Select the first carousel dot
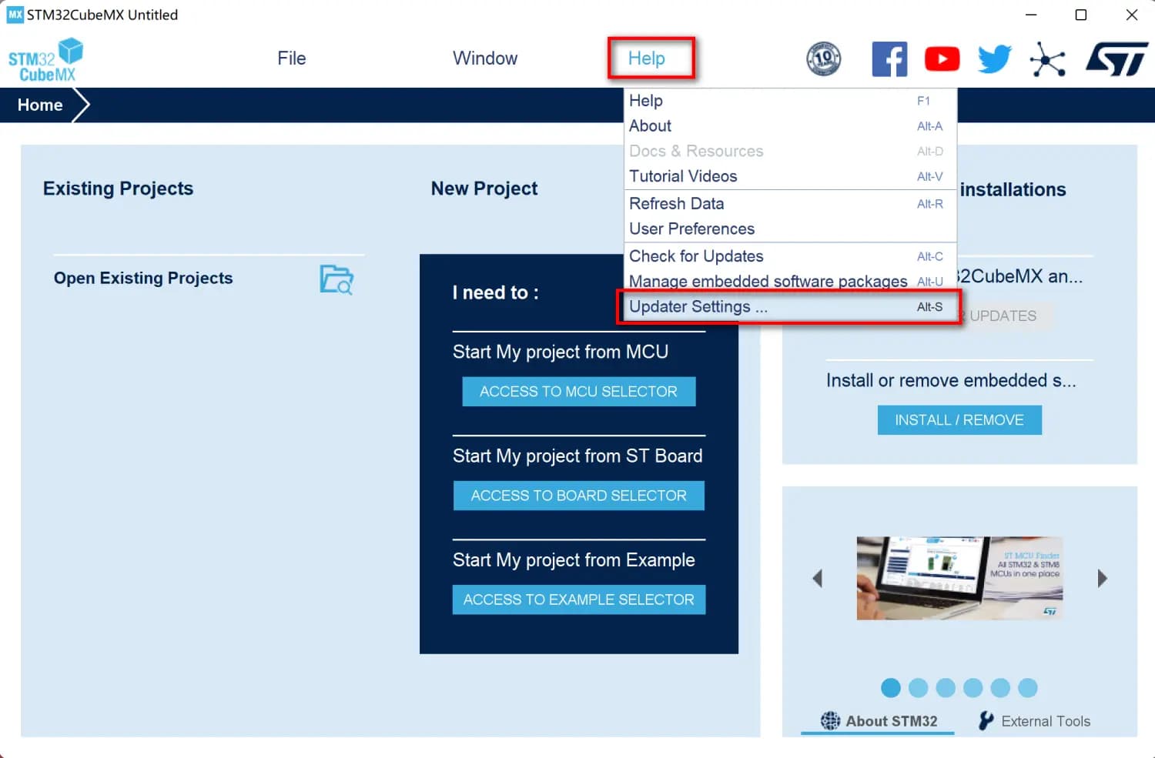 [891, 688]
